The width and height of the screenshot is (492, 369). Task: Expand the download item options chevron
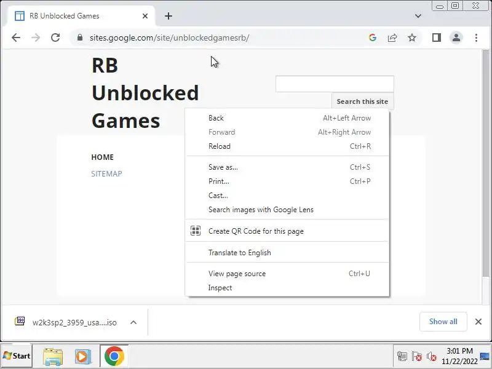click(x=133, y=322)
